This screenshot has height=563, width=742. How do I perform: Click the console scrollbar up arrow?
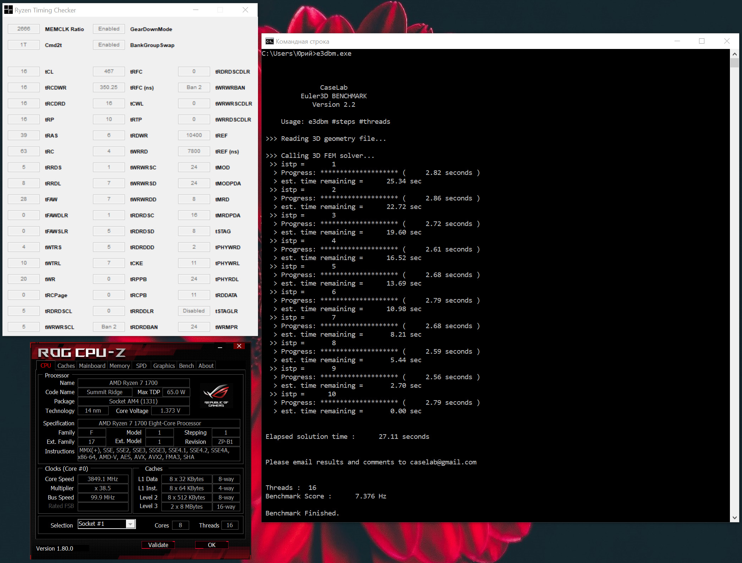pos(735,54)
